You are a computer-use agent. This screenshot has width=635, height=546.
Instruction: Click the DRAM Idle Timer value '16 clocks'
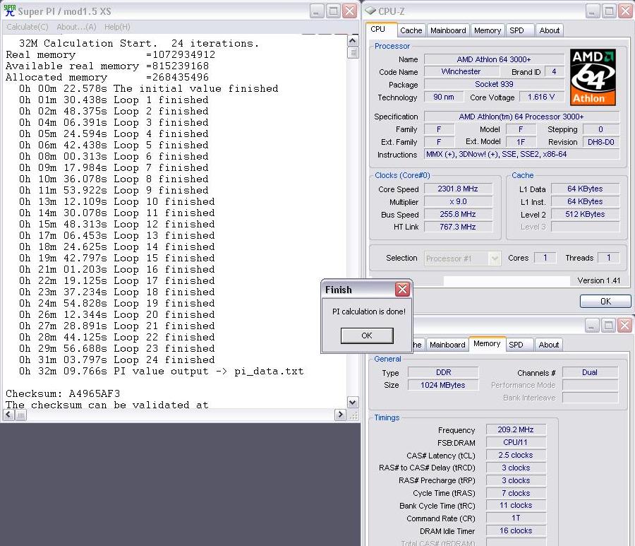pos(516,530)
